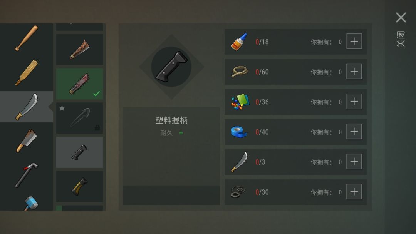Add rope with its plus button
Screen dimensions: 416x234
point(354,71)
